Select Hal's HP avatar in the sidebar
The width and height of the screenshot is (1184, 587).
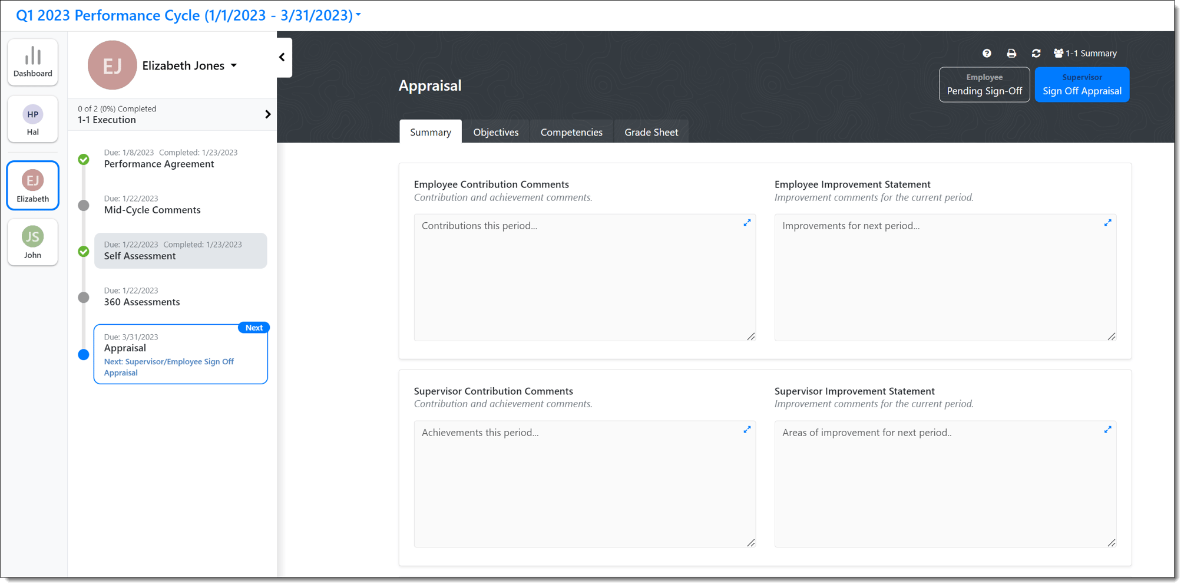(33, 114)
